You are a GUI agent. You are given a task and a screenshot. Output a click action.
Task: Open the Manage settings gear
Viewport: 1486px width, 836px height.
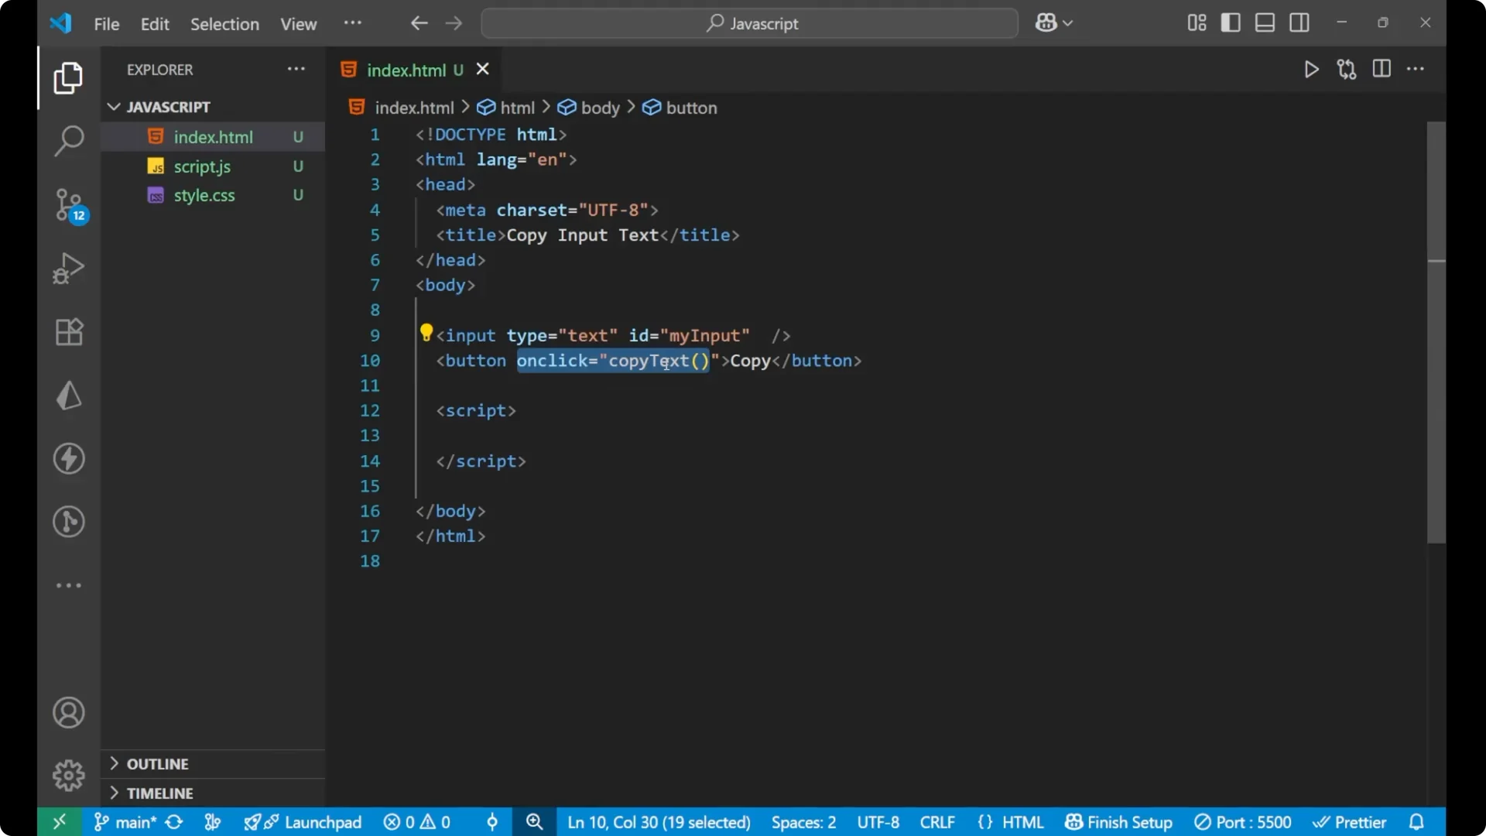point(68,776)
